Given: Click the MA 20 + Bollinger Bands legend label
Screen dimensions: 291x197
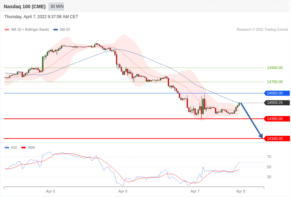Looking at the screenshot, I should click(30, 30).
